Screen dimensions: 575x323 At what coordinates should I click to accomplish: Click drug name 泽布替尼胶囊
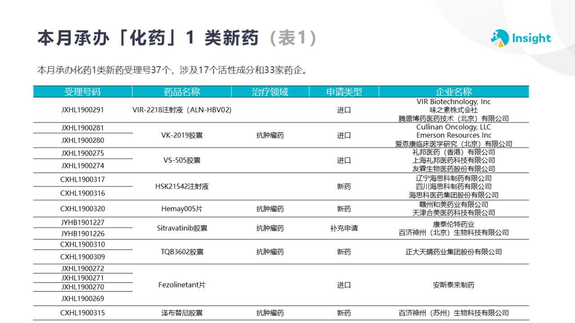click(x=182, y=313)
